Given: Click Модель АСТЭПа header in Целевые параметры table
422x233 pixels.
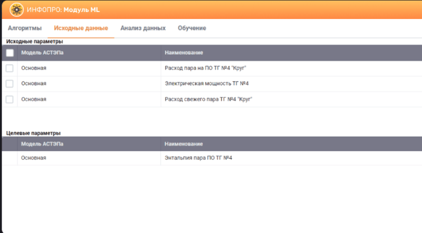Looking at the screenshot, I should tap(42, 144).
